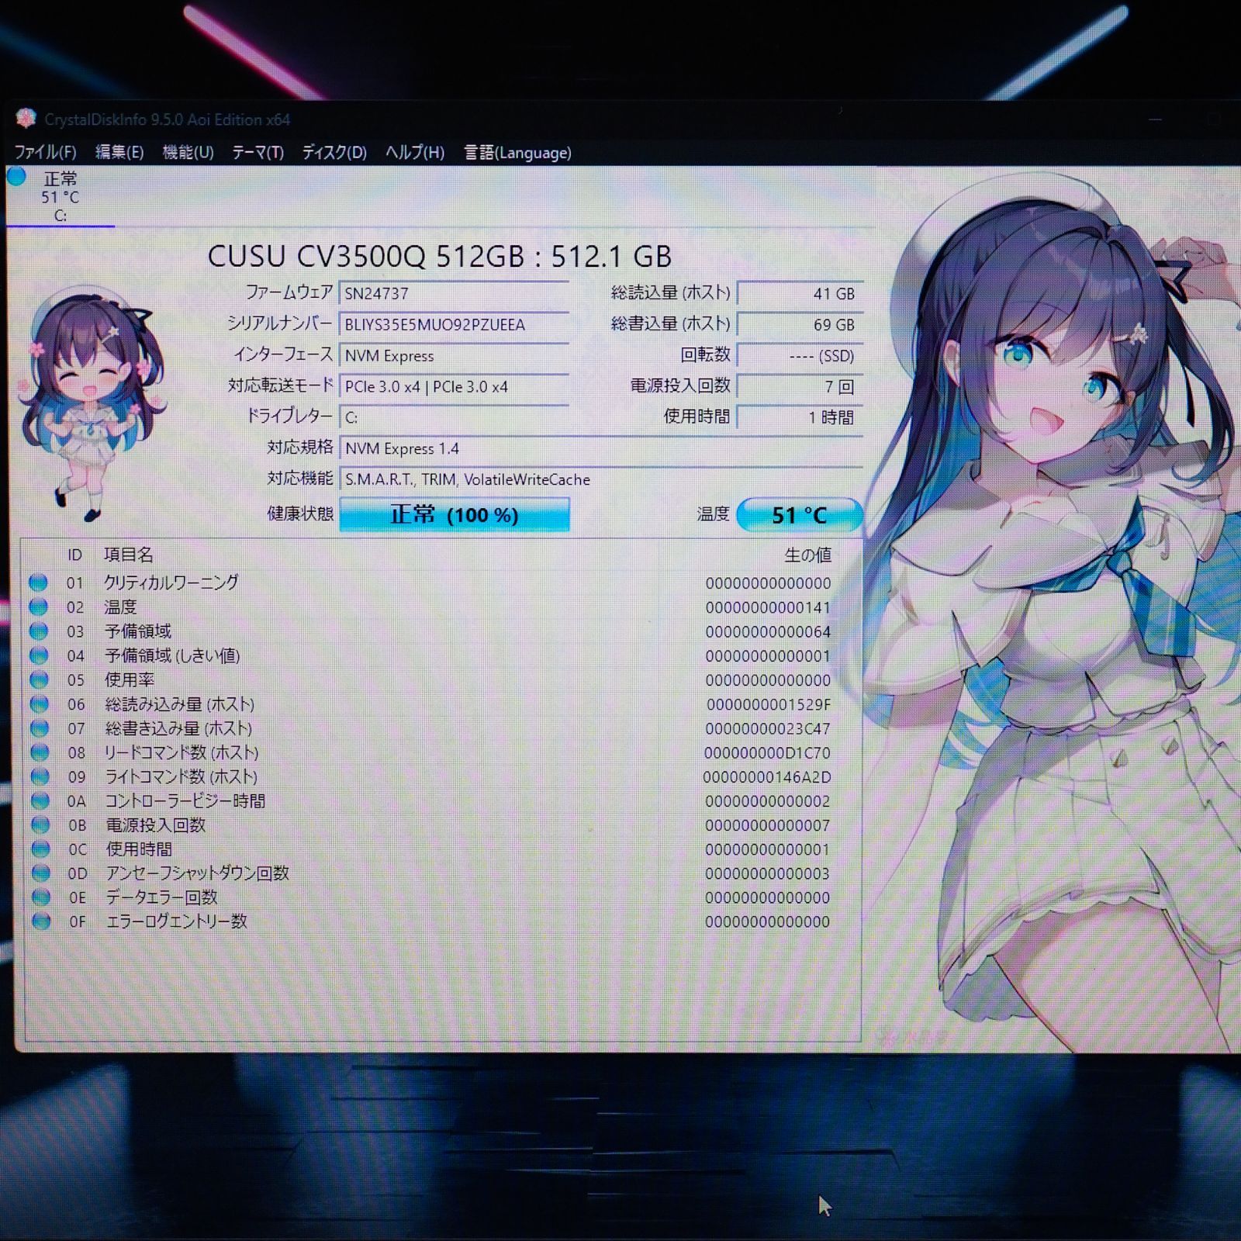Image resolution: width=1241 pixels, height=1241 pixels.
Task: Click the power on count value 7 回
Action: pyautogui.click(x=800, y=386)
